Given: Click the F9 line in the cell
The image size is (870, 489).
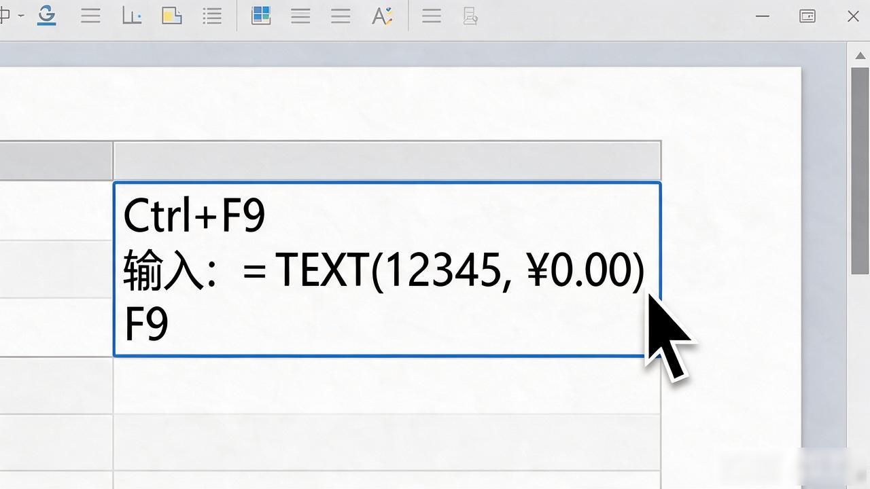Looking at the screenshot, I should [146, 325].
